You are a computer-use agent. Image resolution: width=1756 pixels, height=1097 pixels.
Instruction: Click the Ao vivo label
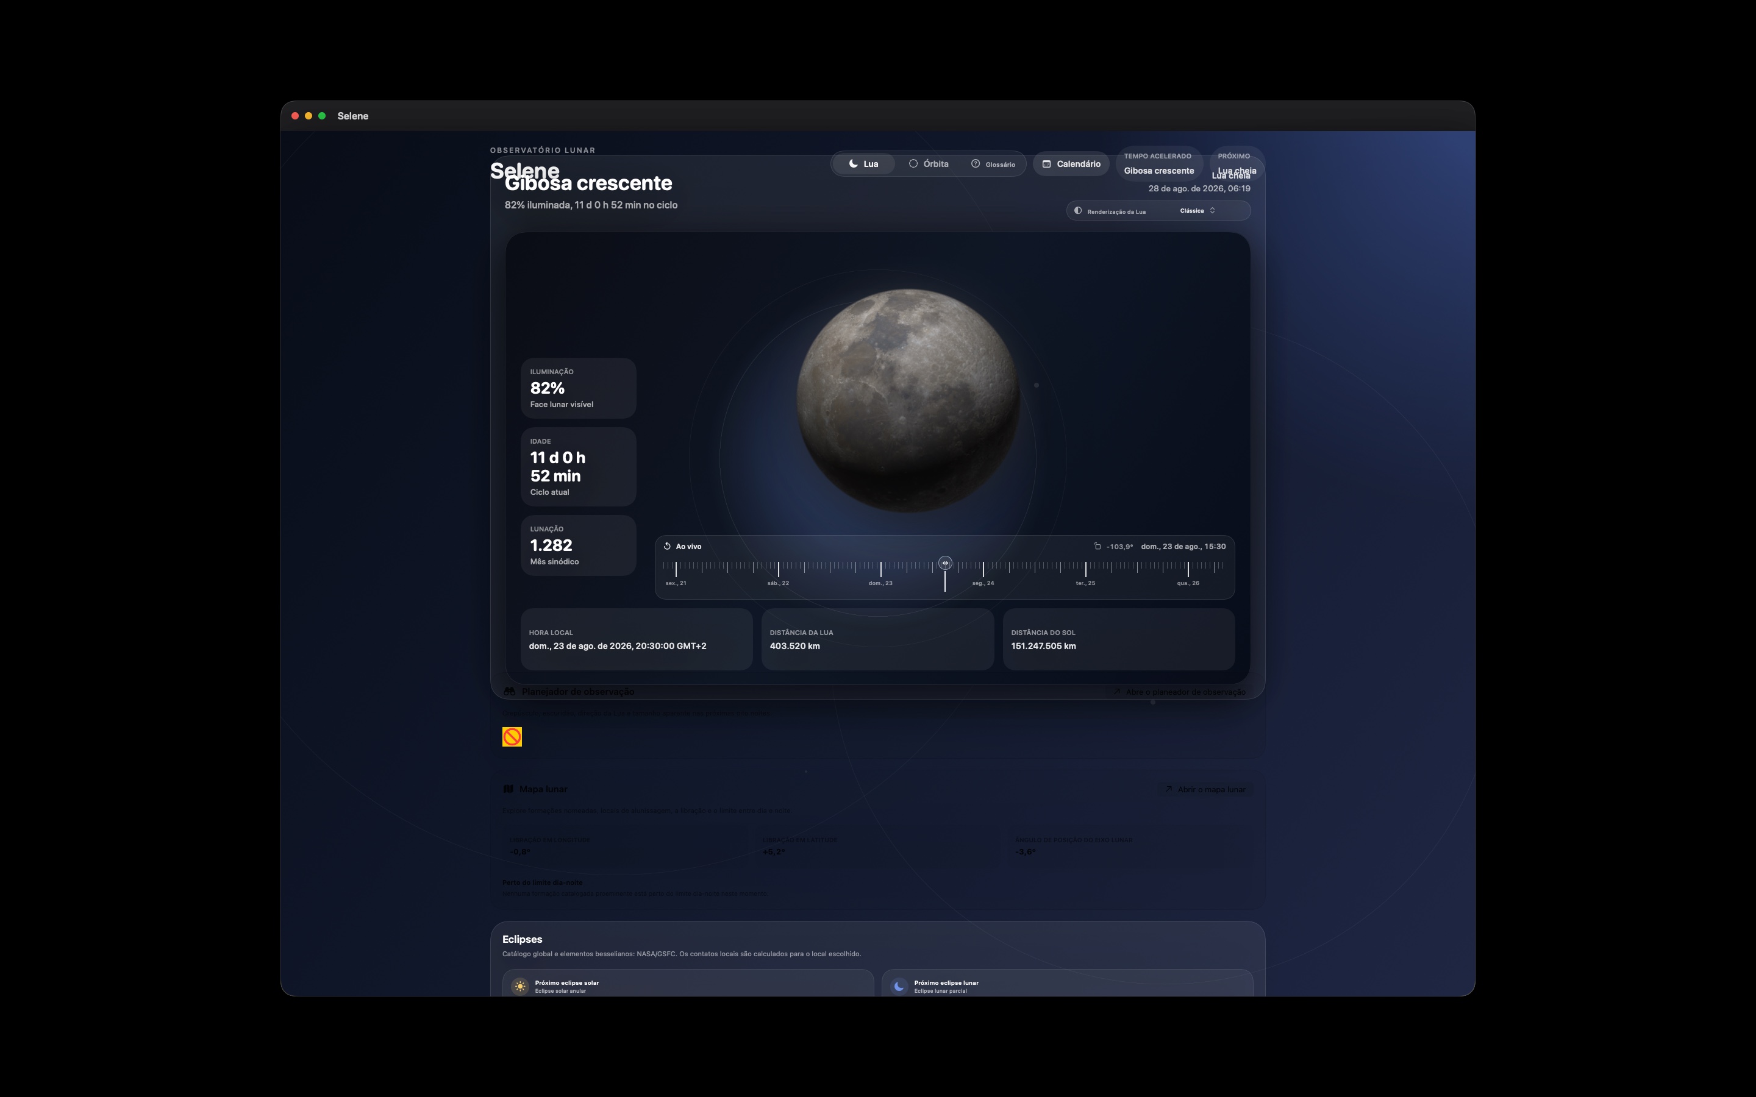point(688,546)
